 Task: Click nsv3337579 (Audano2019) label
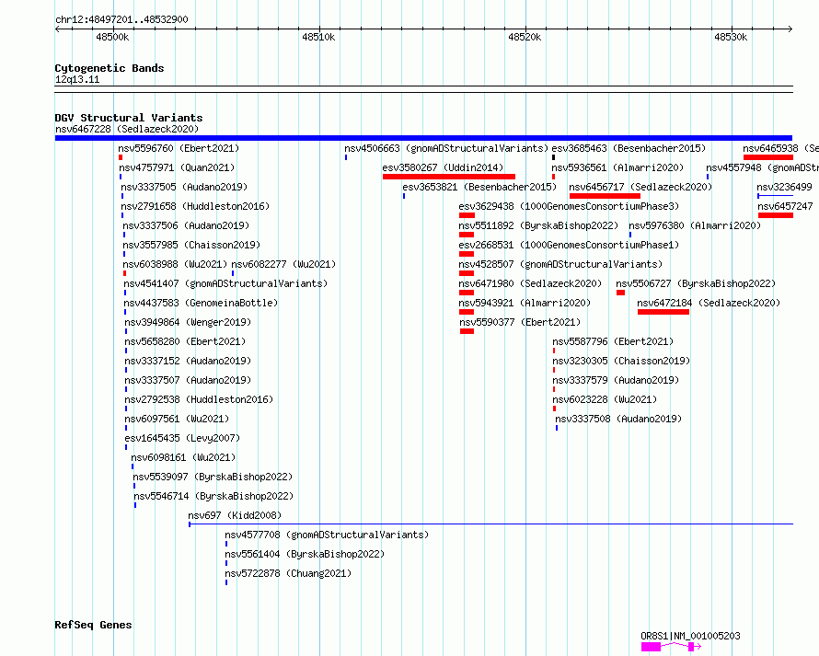click(616, 380)
